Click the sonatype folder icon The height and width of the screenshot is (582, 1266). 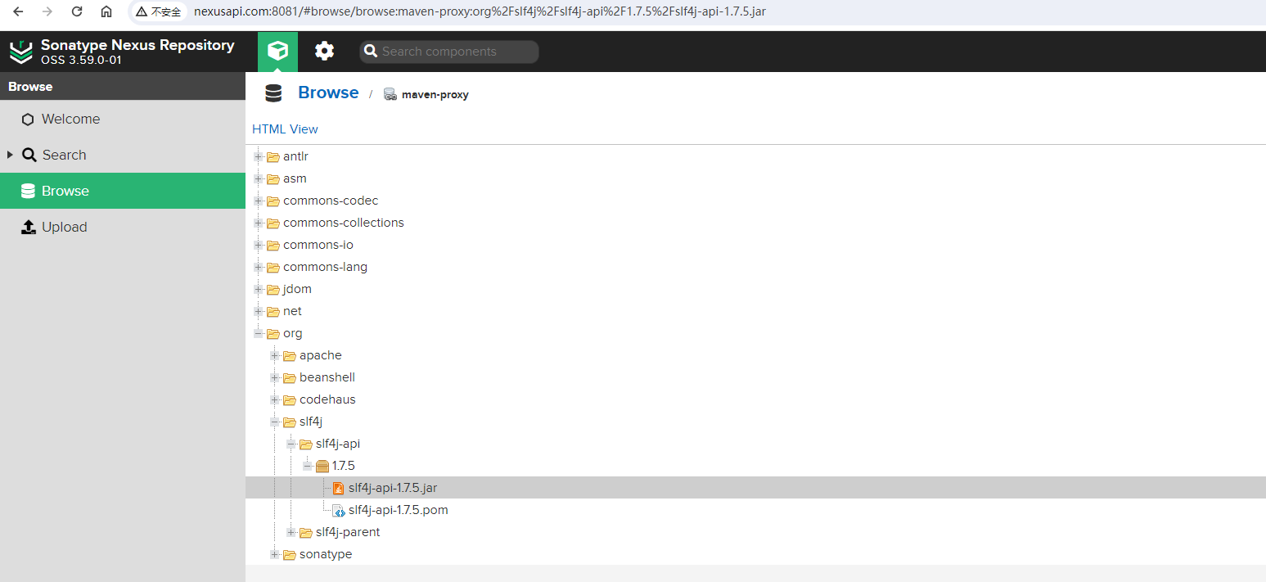(x=290, y=554)
